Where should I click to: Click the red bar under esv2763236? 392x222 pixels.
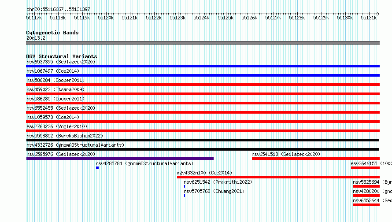(203, 131)
